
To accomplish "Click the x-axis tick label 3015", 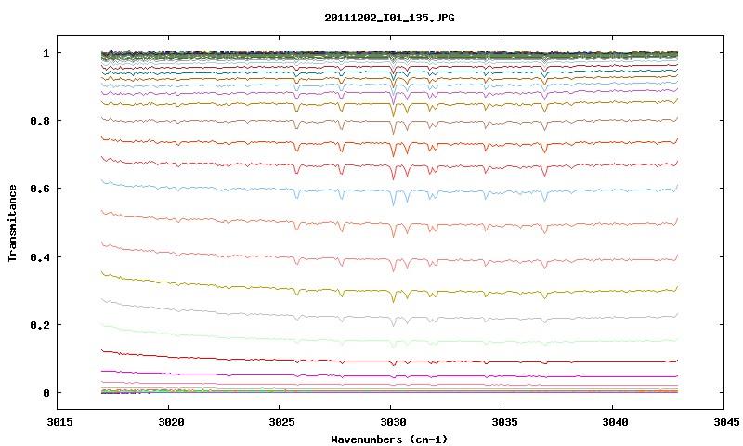I will tap(60, 422).
